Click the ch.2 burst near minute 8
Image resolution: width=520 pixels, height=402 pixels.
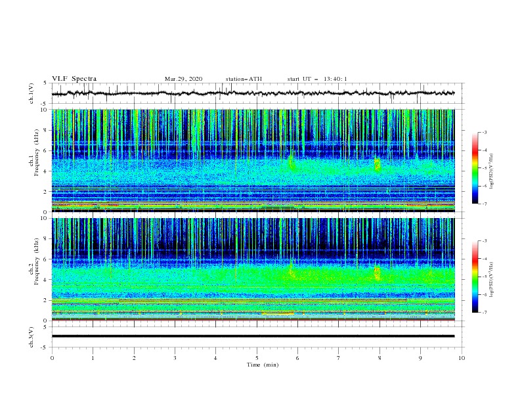click(x=377, y=273)
